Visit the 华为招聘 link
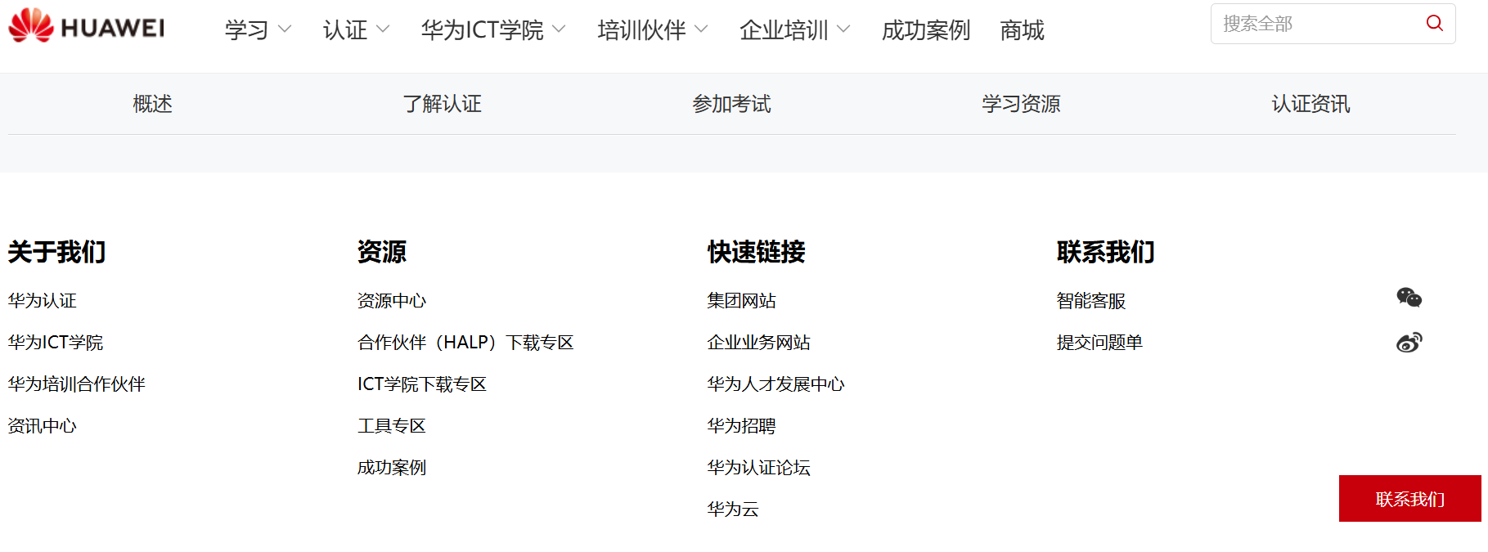This screenshot has width=1488, height=552. pos(741,426)
